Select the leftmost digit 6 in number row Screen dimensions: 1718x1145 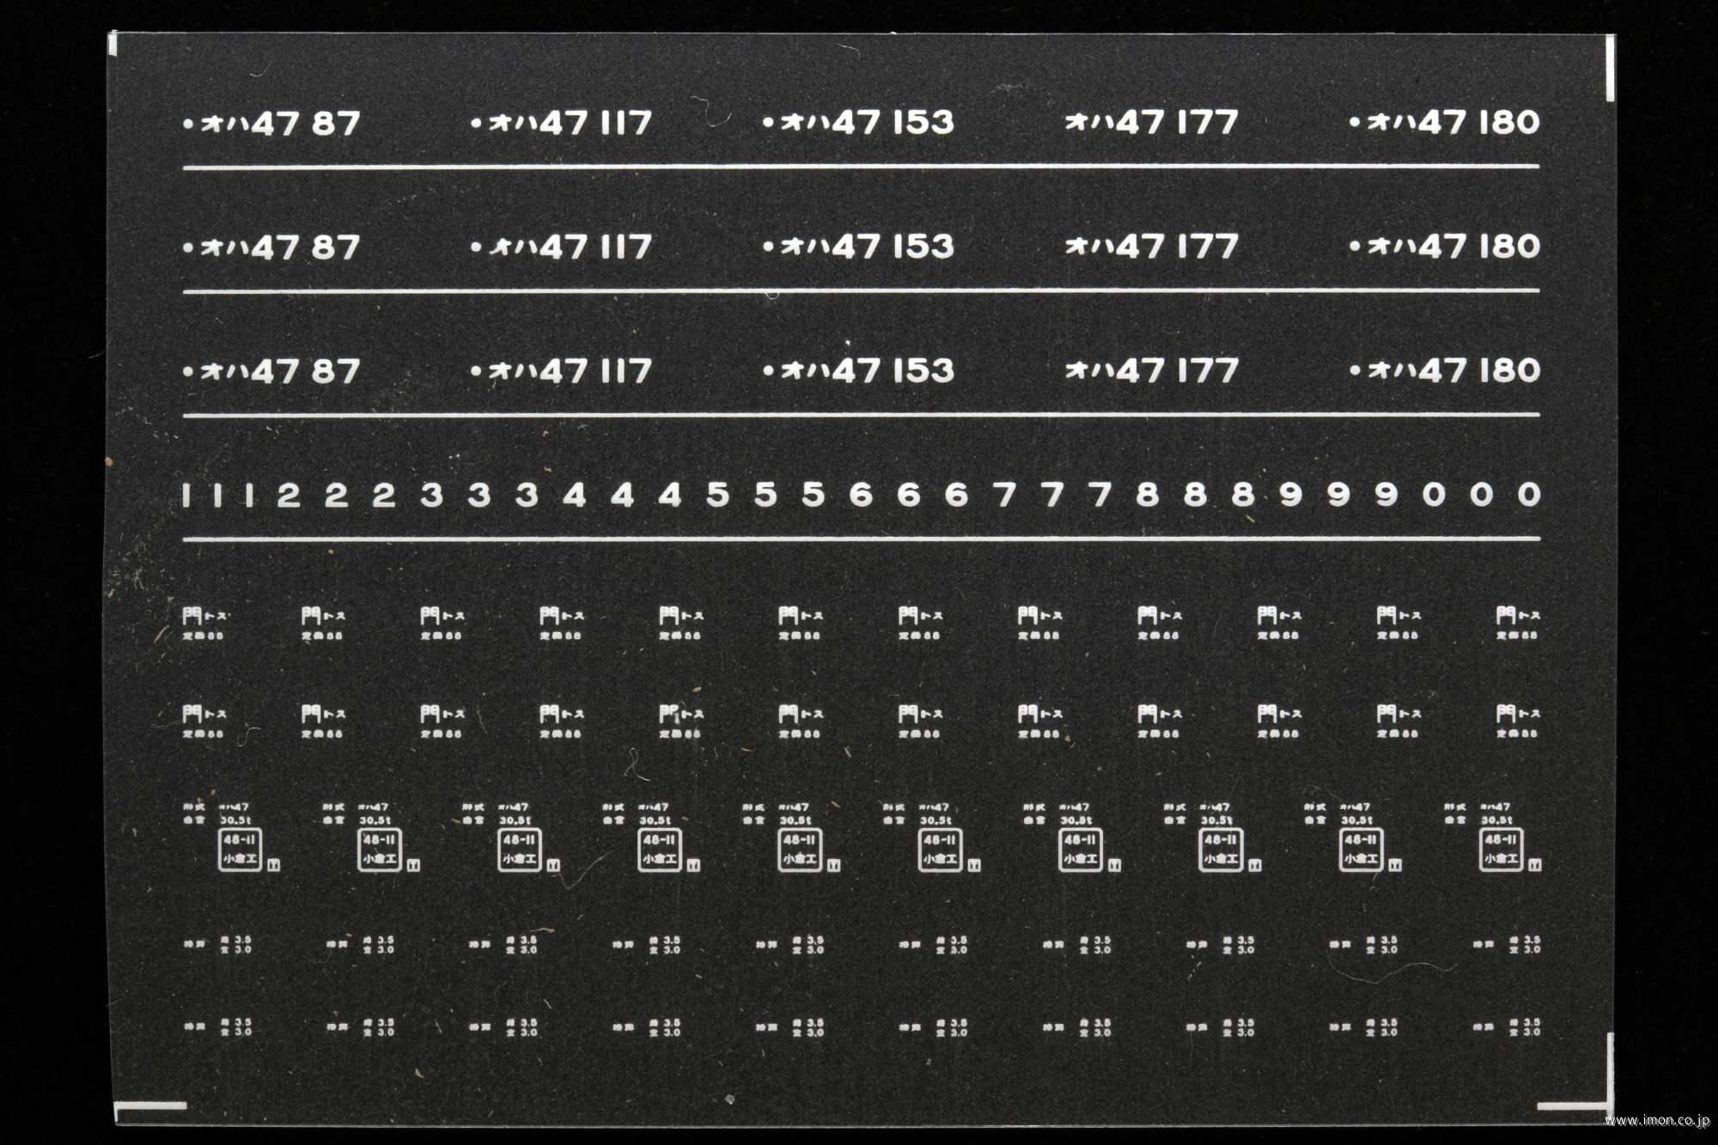coord(860,495)
